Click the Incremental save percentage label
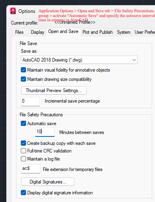 coord(72,101)
